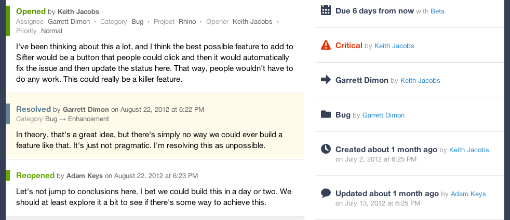Click the red Critical warning triangle icon

(x=326, y=45)
